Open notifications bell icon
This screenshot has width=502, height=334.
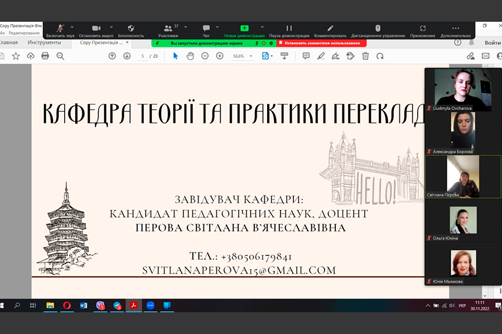471,42
